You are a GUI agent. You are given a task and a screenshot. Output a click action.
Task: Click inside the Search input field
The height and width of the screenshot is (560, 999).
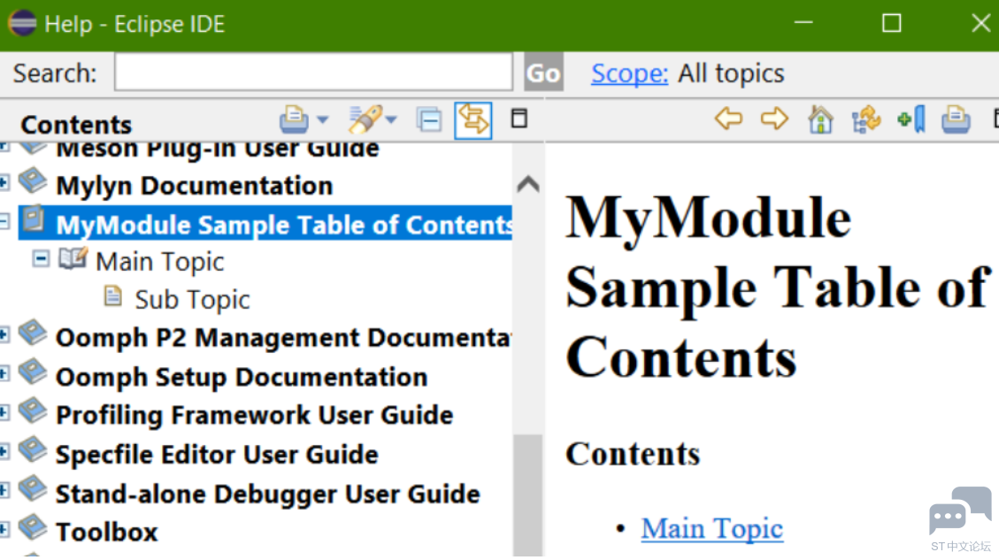click(313, 72)
